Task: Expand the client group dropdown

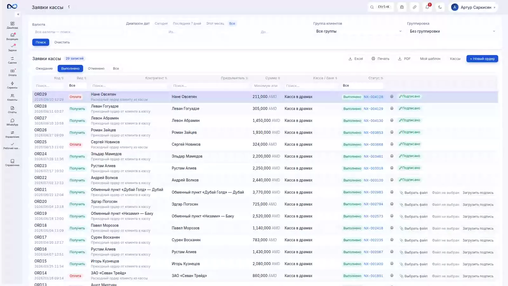Action: (x=359, y=31)
